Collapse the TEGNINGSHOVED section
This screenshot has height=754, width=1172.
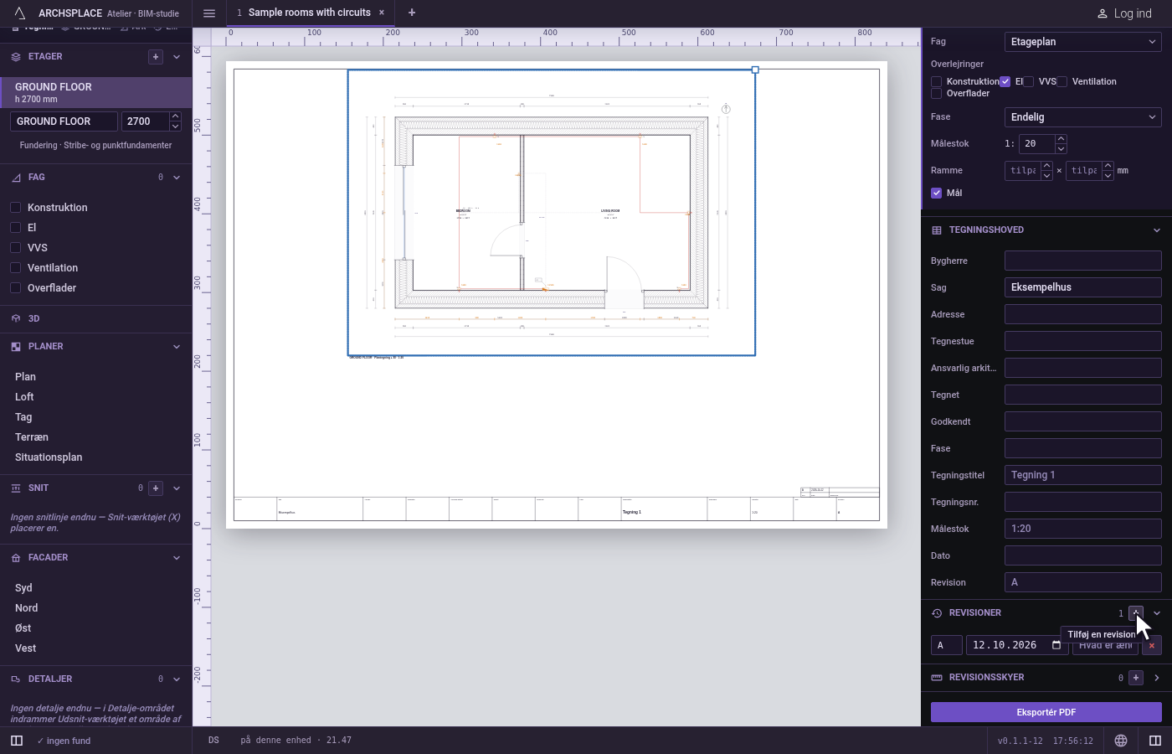click(1157, 230)
